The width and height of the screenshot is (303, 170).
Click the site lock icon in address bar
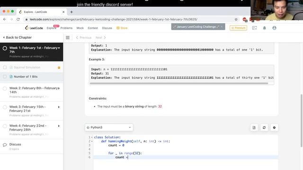(27, 19)
